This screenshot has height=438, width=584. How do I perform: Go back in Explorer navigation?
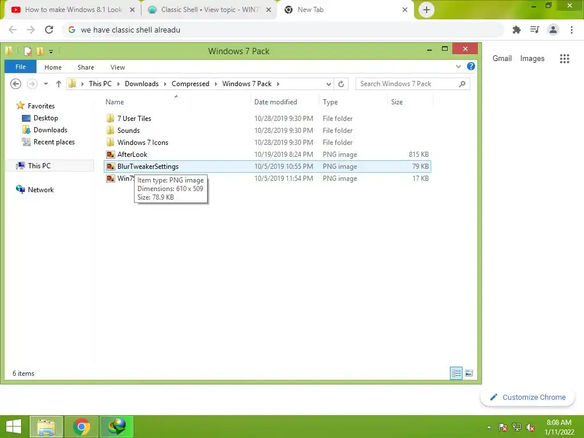point(15,84)
